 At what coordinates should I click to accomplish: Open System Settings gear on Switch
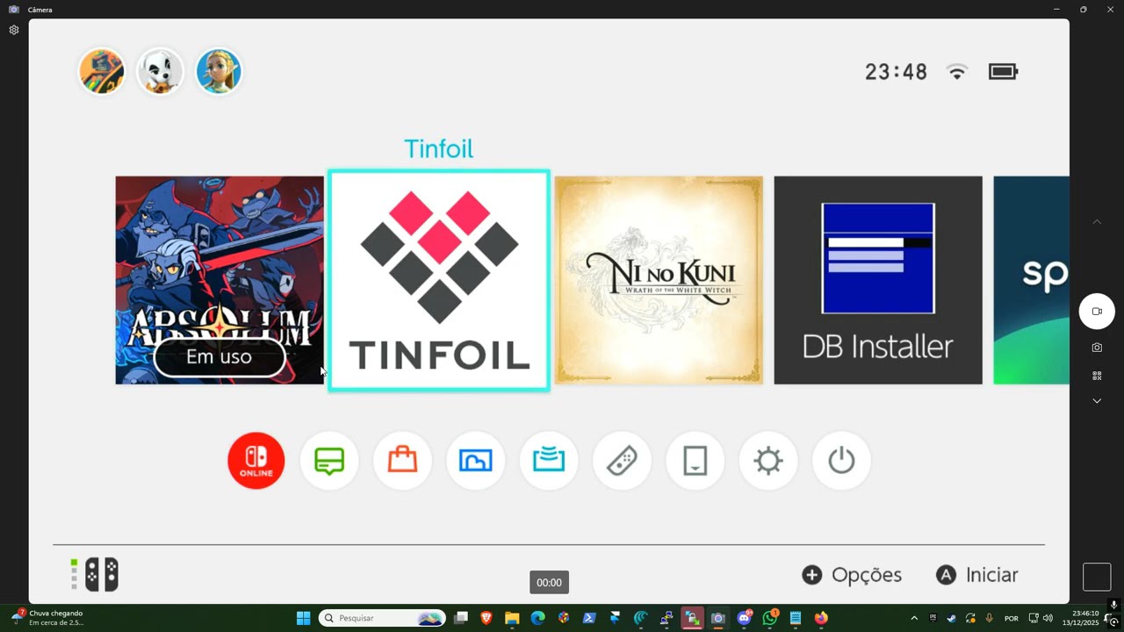[x=768, y=460]
